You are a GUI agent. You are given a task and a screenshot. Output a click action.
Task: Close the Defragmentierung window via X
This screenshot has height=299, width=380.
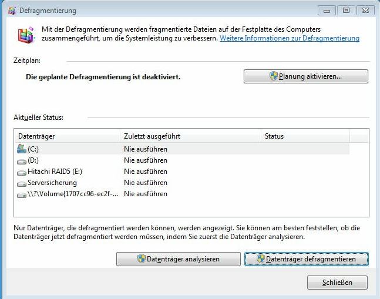coord(365,11)
